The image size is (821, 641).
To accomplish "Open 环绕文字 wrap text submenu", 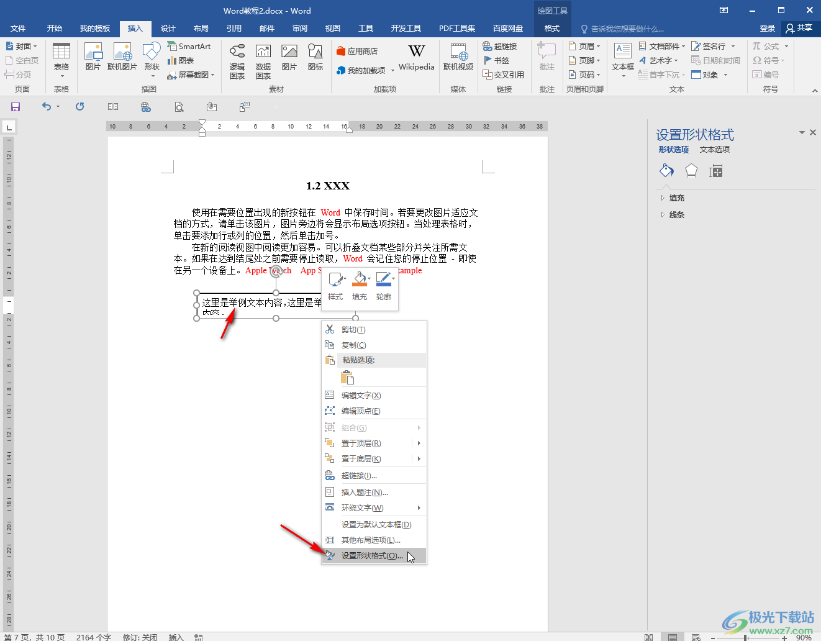I will click(x=374, y=508).
